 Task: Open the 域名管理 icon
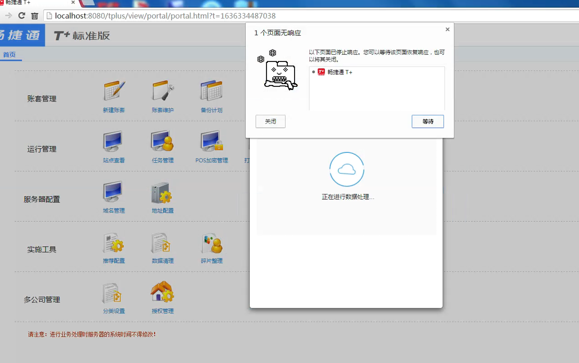click(x=113, y=191)
